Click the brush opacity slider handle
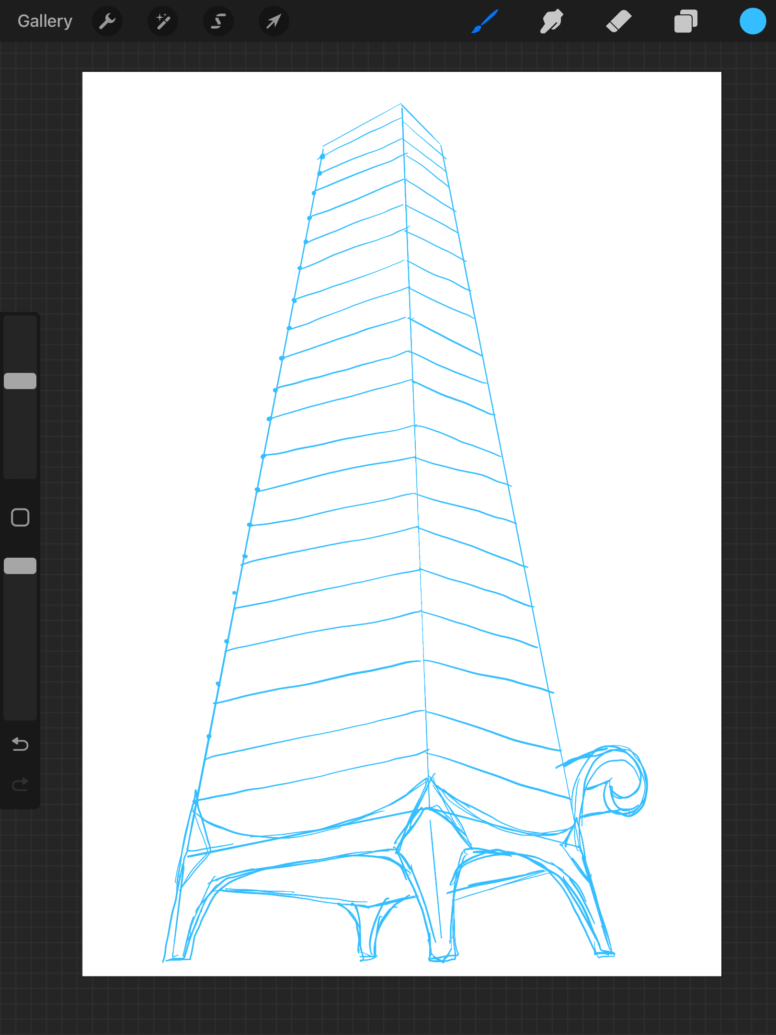The height and width of the screenshot is (1035, 776). coord(20,566)
